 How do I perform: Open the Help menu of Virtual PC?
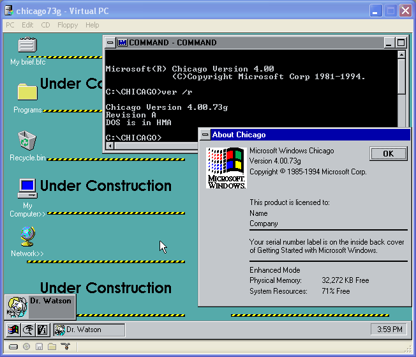click(92, 25)
